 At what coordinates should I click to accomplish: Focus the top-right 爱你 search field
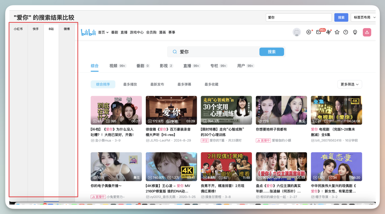click(x=299, y=17)
